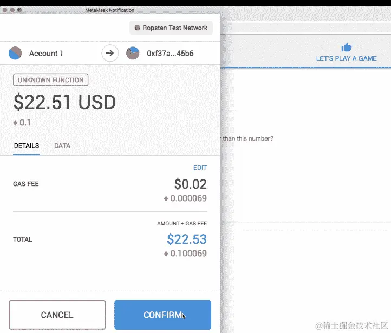391x333 pixels.
Task: Click the AMOUNT + GAS FEE label
Action: [182, 223]
